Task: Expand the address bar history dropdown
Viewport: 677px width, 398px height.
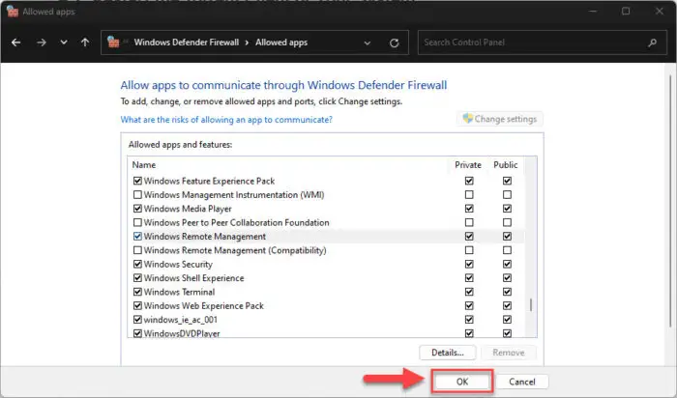Action: pyautogui.click(x=368, y=43)
